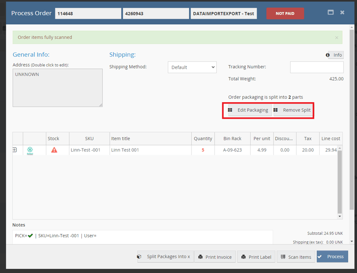Expand the Linn-Test -001 order row
Viewport: 357px width, 273px height.
(15, 150)
